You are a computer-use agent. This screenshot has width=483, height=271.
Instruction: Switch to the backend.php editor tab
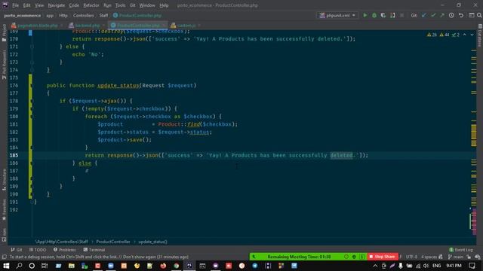[88, 25]
